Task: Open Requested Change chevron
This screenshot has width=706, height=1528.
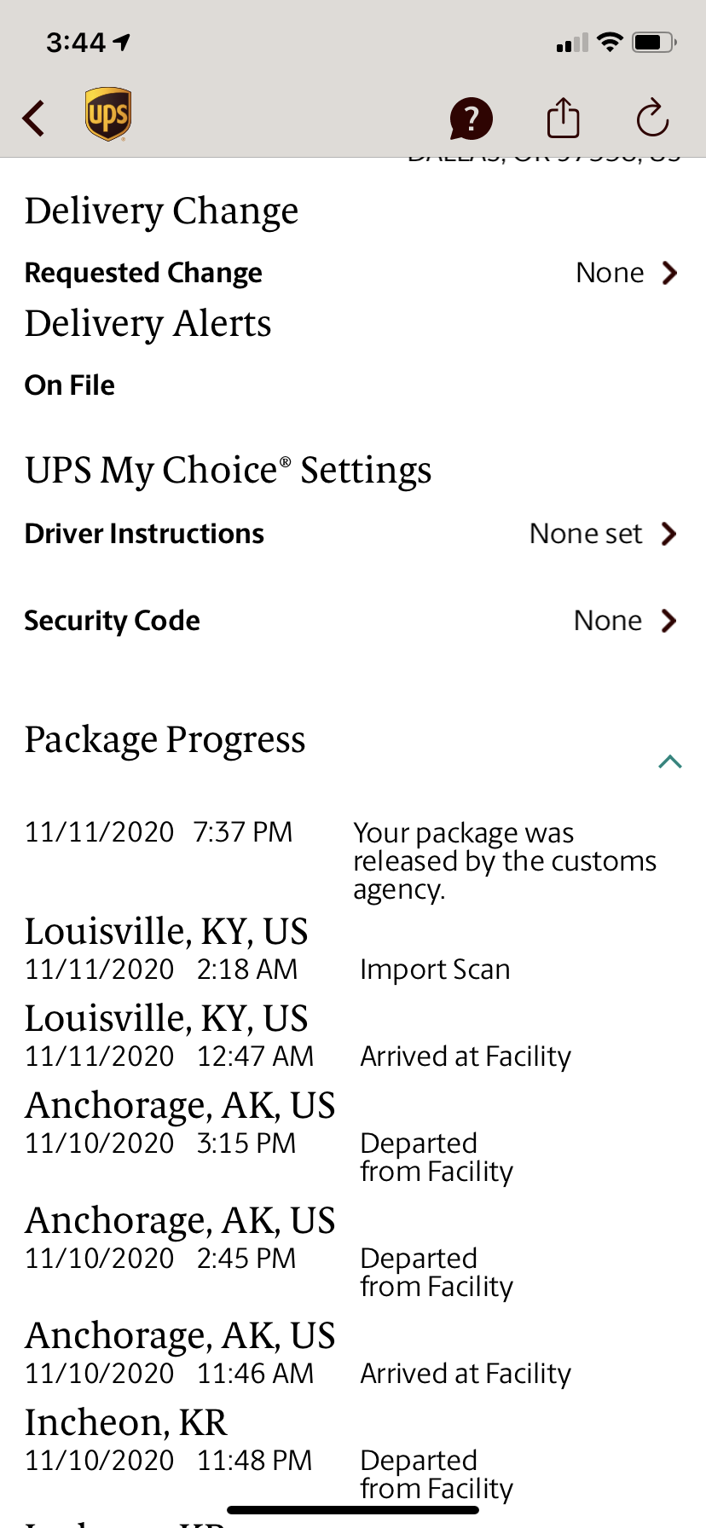Action: [669, 273]
